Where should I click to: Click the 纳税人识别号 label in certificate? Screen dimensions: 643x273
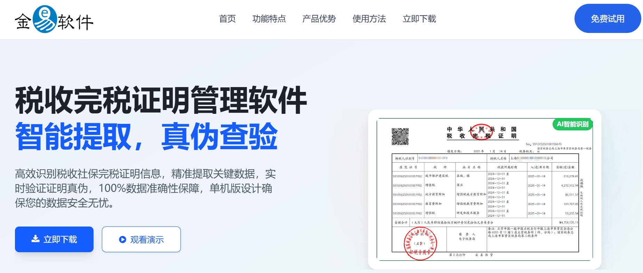point(405,158)
